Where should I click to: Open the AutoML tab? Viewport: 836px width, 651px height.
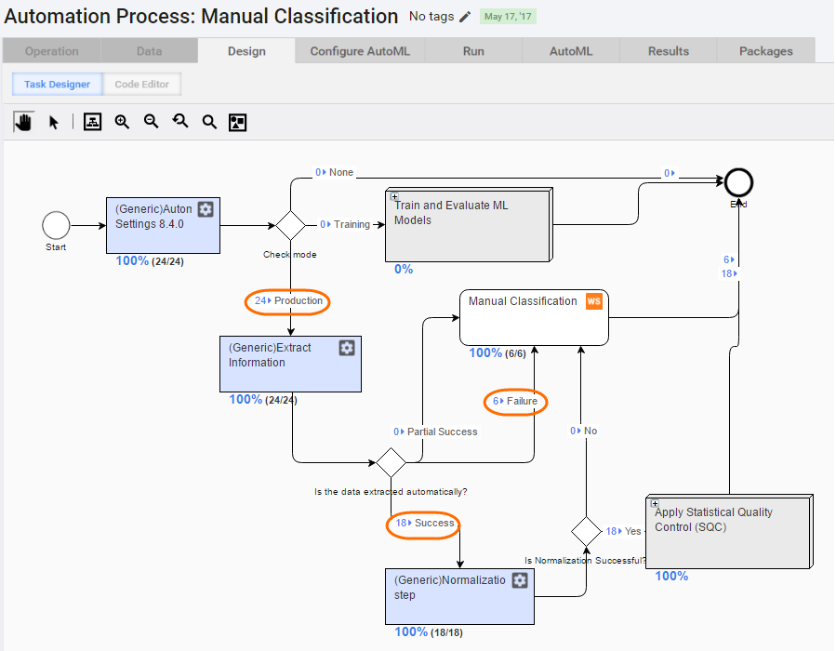click(x=571, y=51)
